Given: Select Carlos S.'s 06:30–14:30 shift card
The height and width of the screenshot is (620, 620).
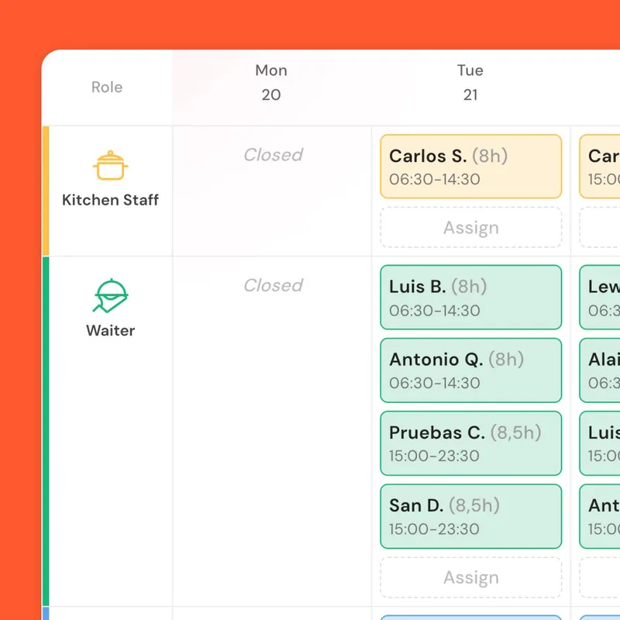Looking at the screenshot, I should (470, 167).
